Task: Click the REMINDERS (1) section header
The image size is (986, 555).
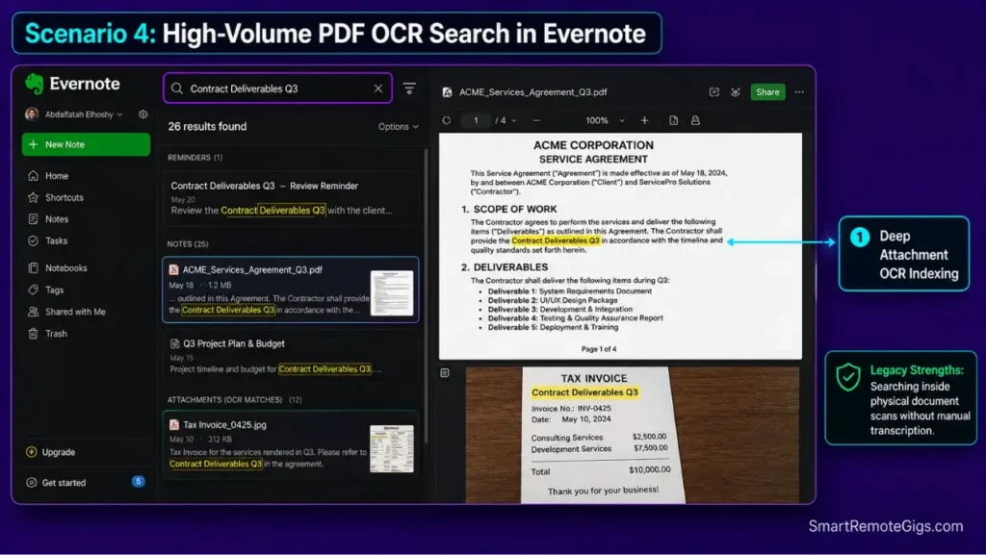Action: pos(195,158)
